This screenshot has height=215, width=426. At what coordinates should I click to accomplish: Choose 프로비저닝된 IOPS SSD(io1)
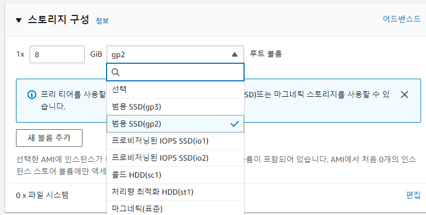click(x=175, y=141)
